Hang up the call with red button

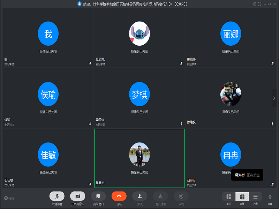click(119, 196)
